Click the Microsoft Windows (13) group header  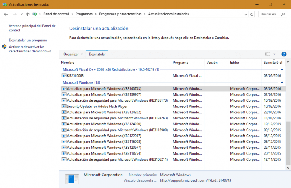pyautogui.click(x=81, y=82)
